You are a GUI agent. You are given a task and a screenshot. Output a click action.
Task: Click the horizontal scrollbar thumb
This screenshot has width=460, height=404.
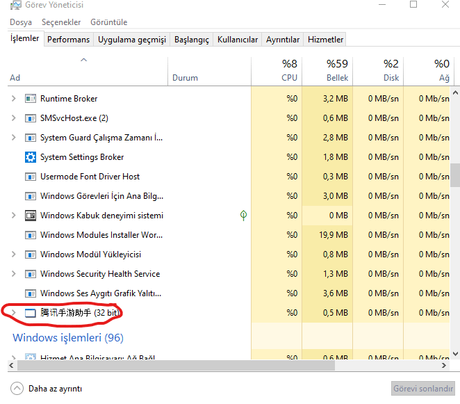tap(176, 366)
